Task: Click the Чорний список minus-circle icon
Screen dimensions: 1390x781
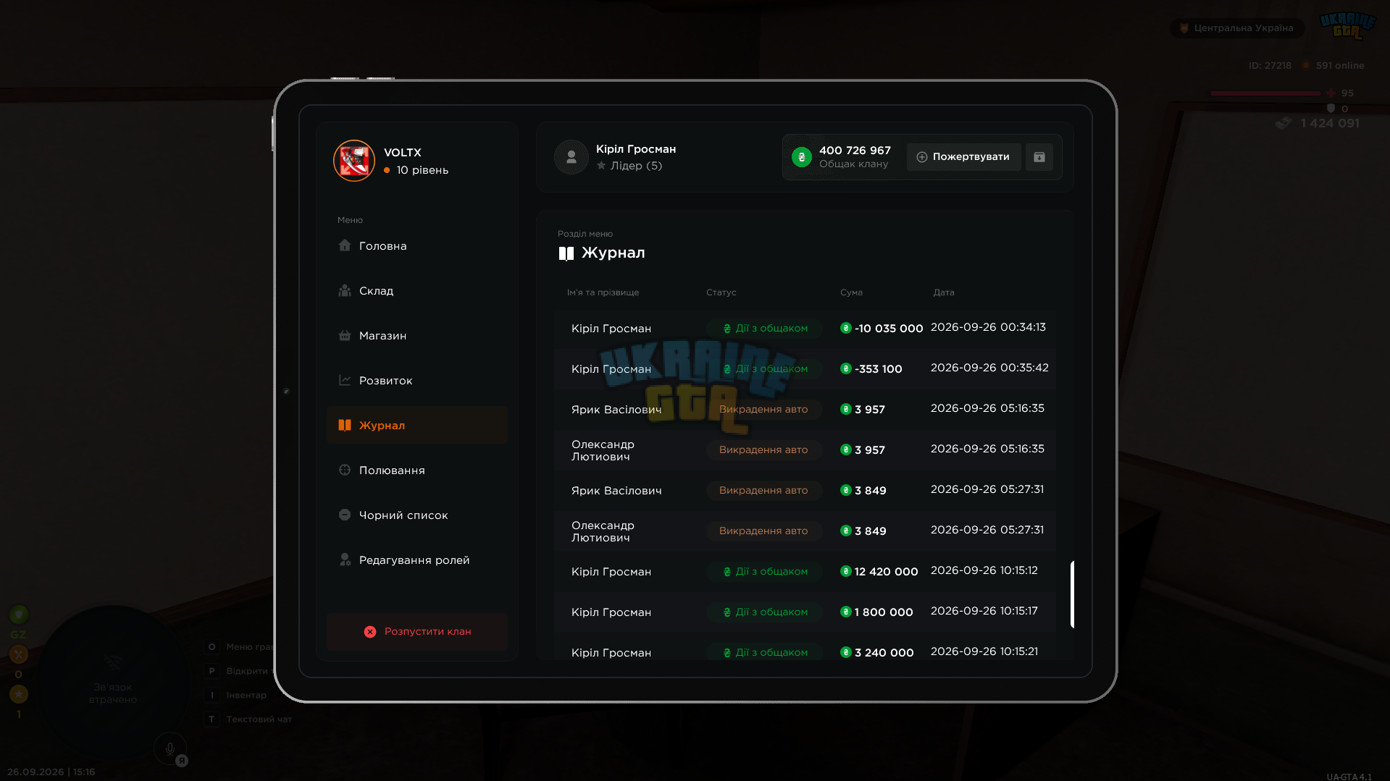Action: tap(345, 515)
